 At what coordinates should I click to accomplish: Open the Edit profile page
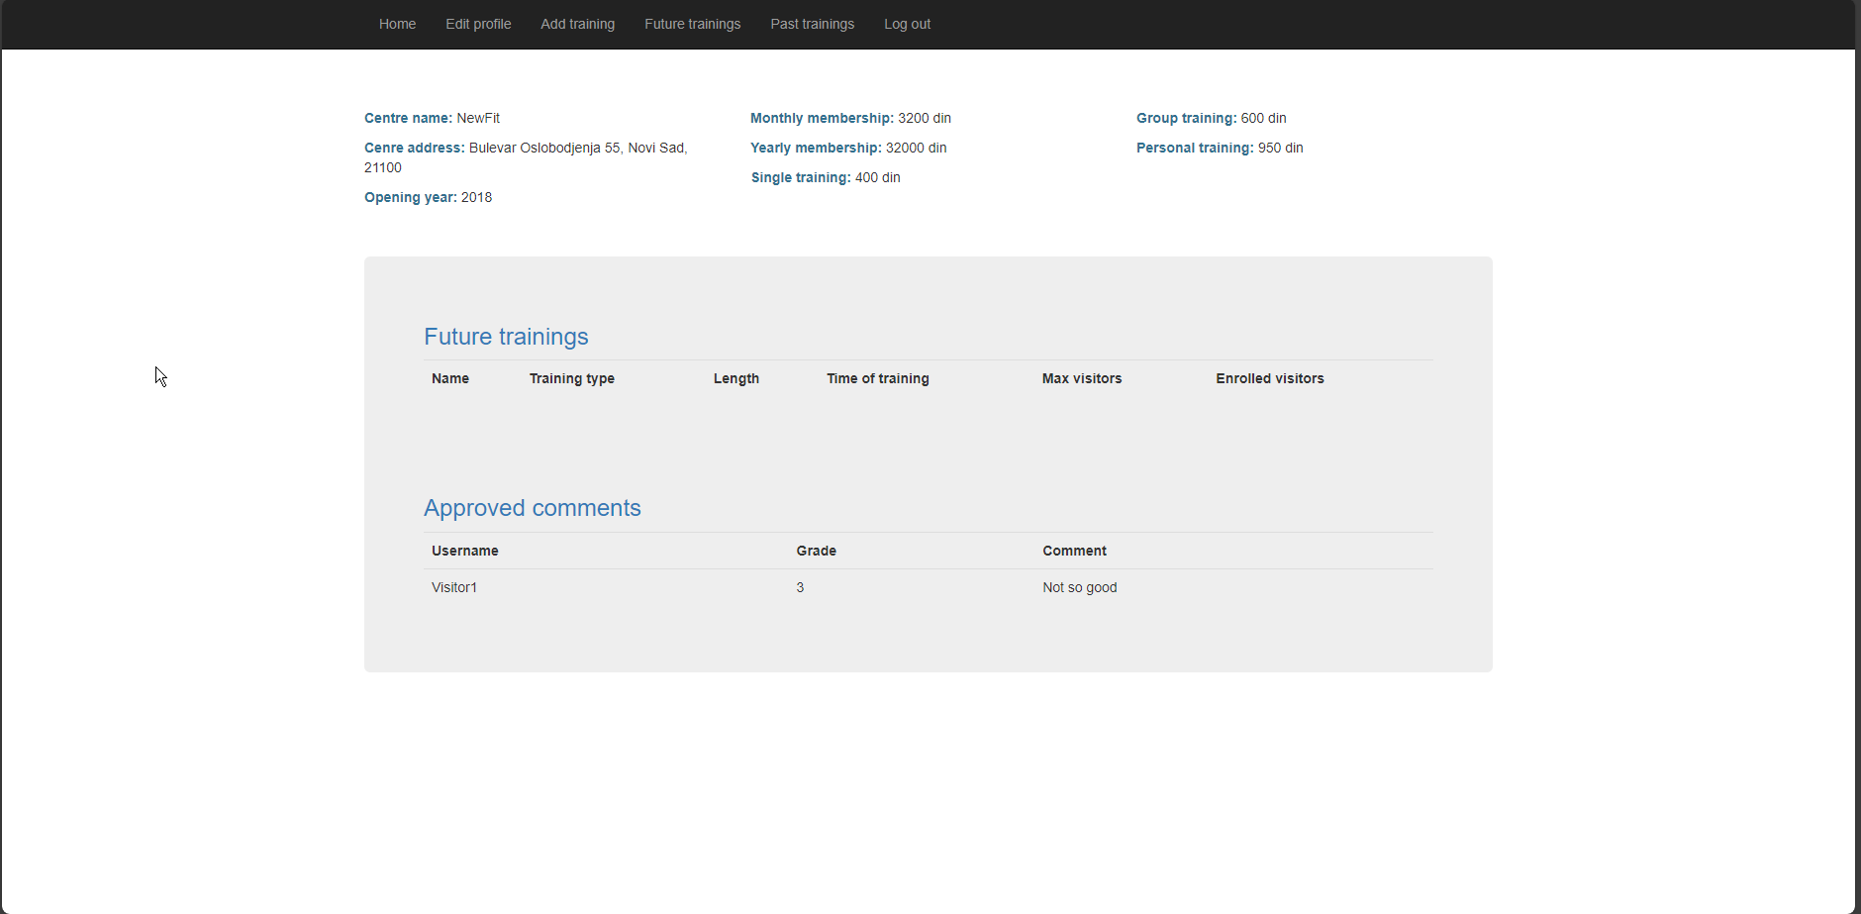pos(478,24)
